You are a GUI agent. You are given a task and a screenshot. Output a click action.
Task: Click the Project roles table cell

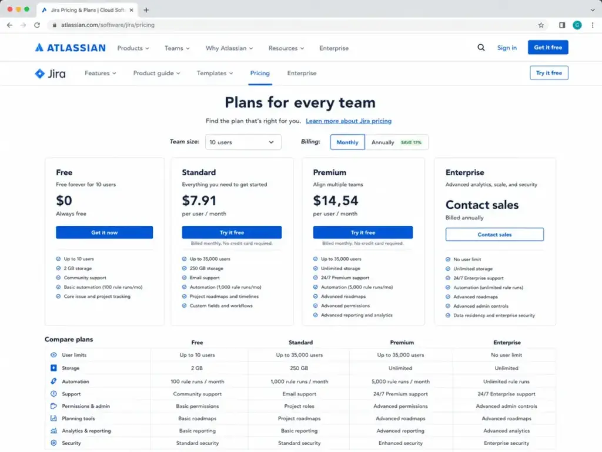(299, 406)
